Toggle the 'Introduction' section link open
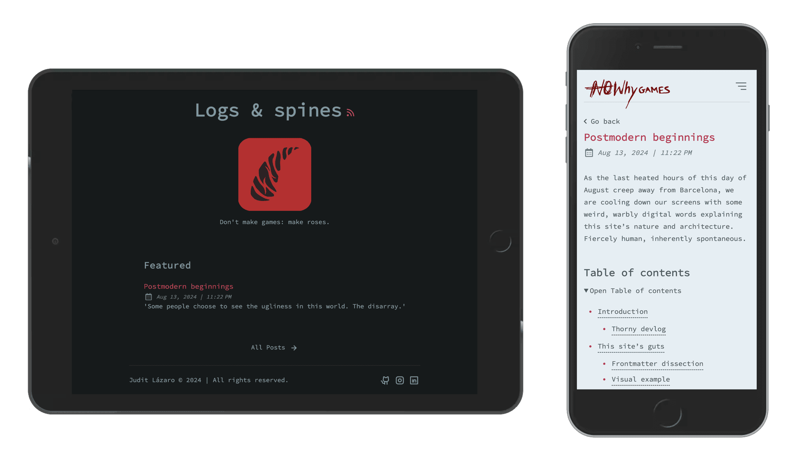 622,311
